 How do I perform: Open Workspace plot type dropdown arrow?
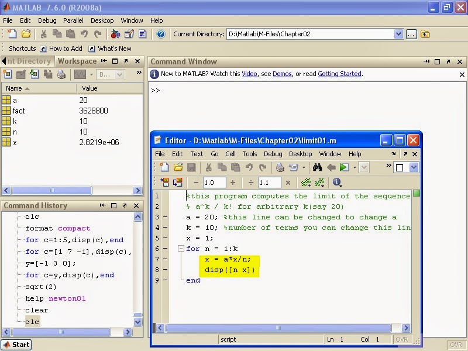coord(91,74)
